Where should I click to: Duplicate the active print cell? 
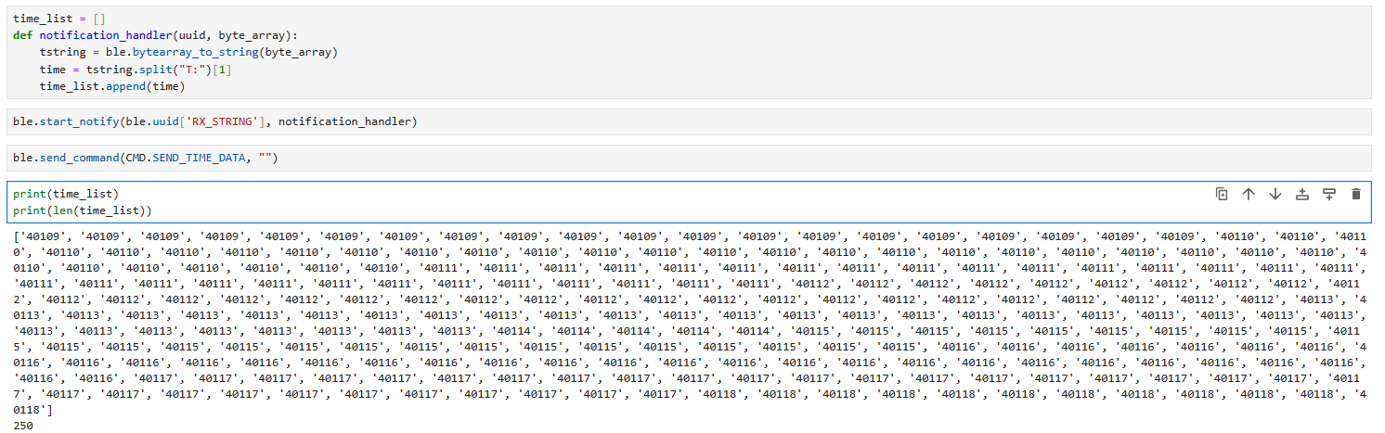1222,194
